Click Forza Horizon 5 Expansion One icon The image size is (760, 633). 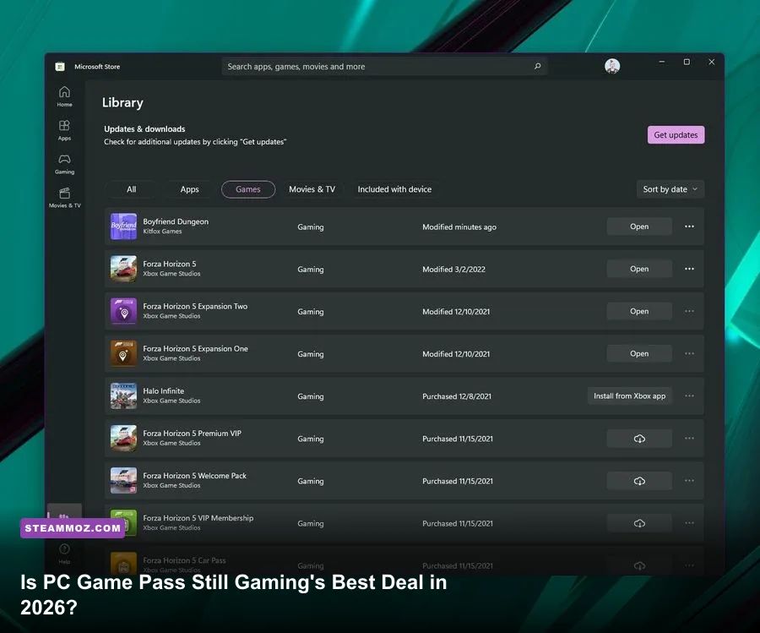[123, 353]
